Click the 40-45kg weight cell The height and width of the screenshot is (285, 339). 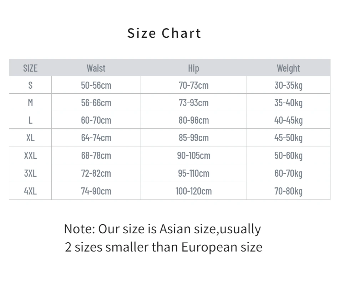[288, 120]
